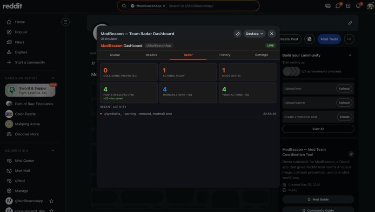Collapse Build your community panel
375x212 pixels.
tap(350, 55)
